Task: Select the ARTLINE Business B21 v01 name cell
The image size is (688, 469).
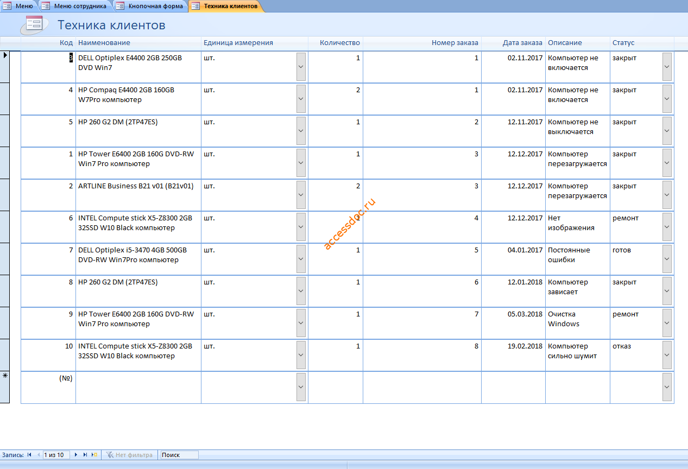Action: 138,195
